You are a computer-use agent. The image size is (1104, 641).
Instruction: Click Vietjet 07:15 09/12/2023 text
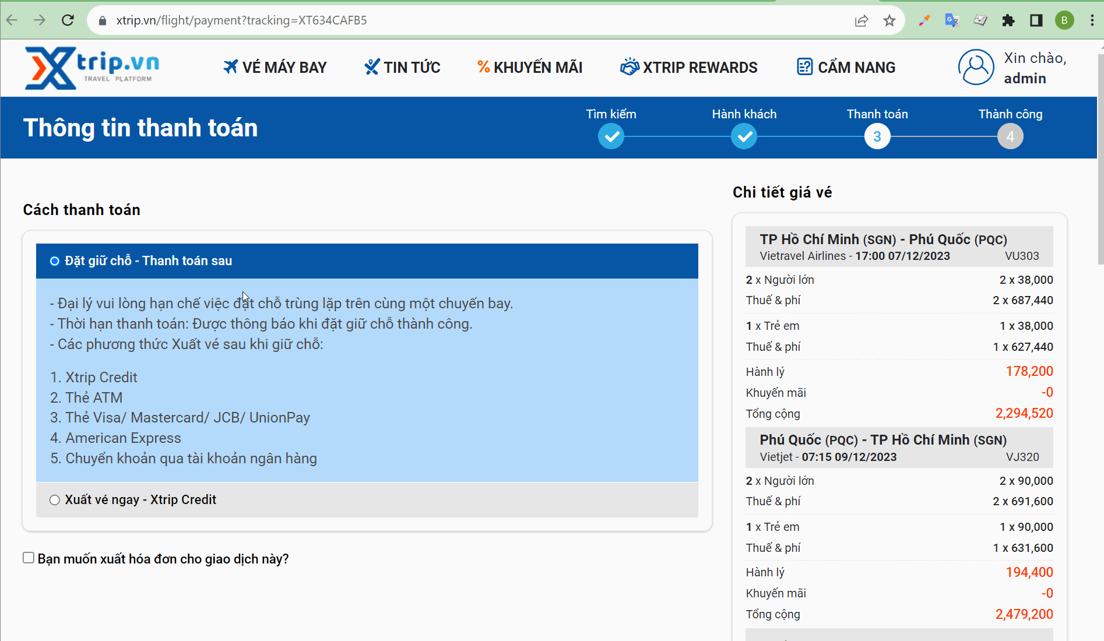(828, 457)
